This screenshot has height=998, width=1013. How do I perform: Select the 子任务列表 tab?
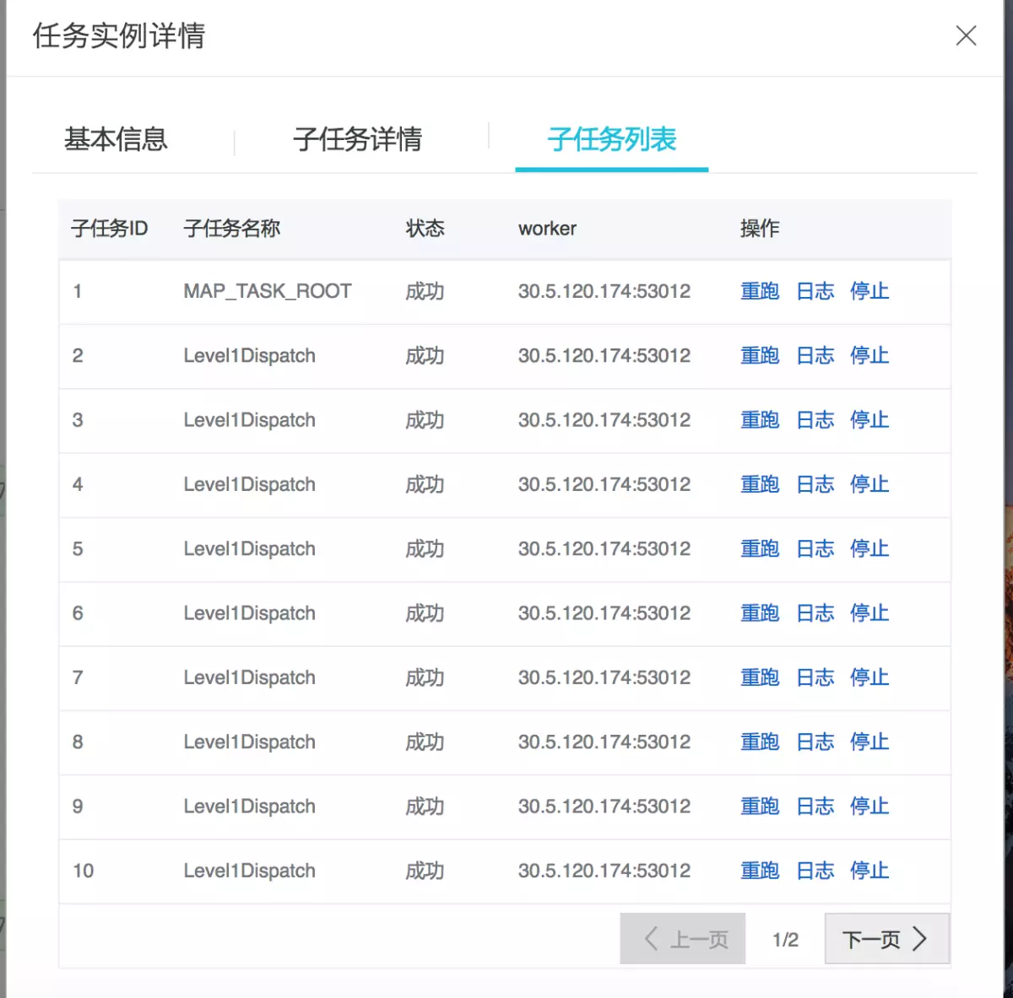(610, 141)
